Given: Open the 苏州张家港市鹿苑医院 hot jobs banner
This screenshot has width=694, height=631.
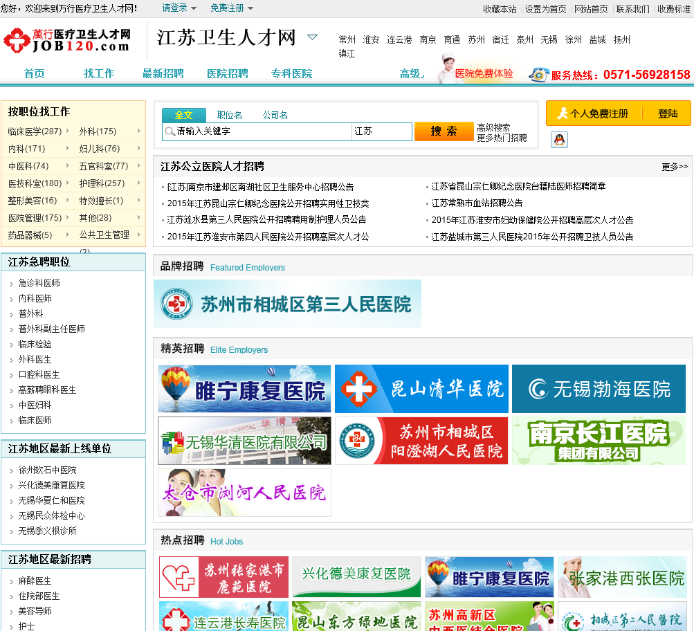Looking at the screenshot, I should [223, 577].
